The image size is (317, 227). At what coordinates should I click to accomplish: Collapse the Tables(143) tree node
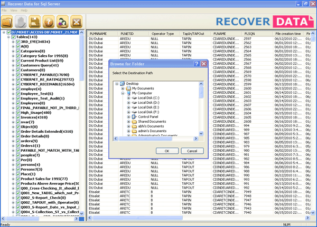coord(7,37)
